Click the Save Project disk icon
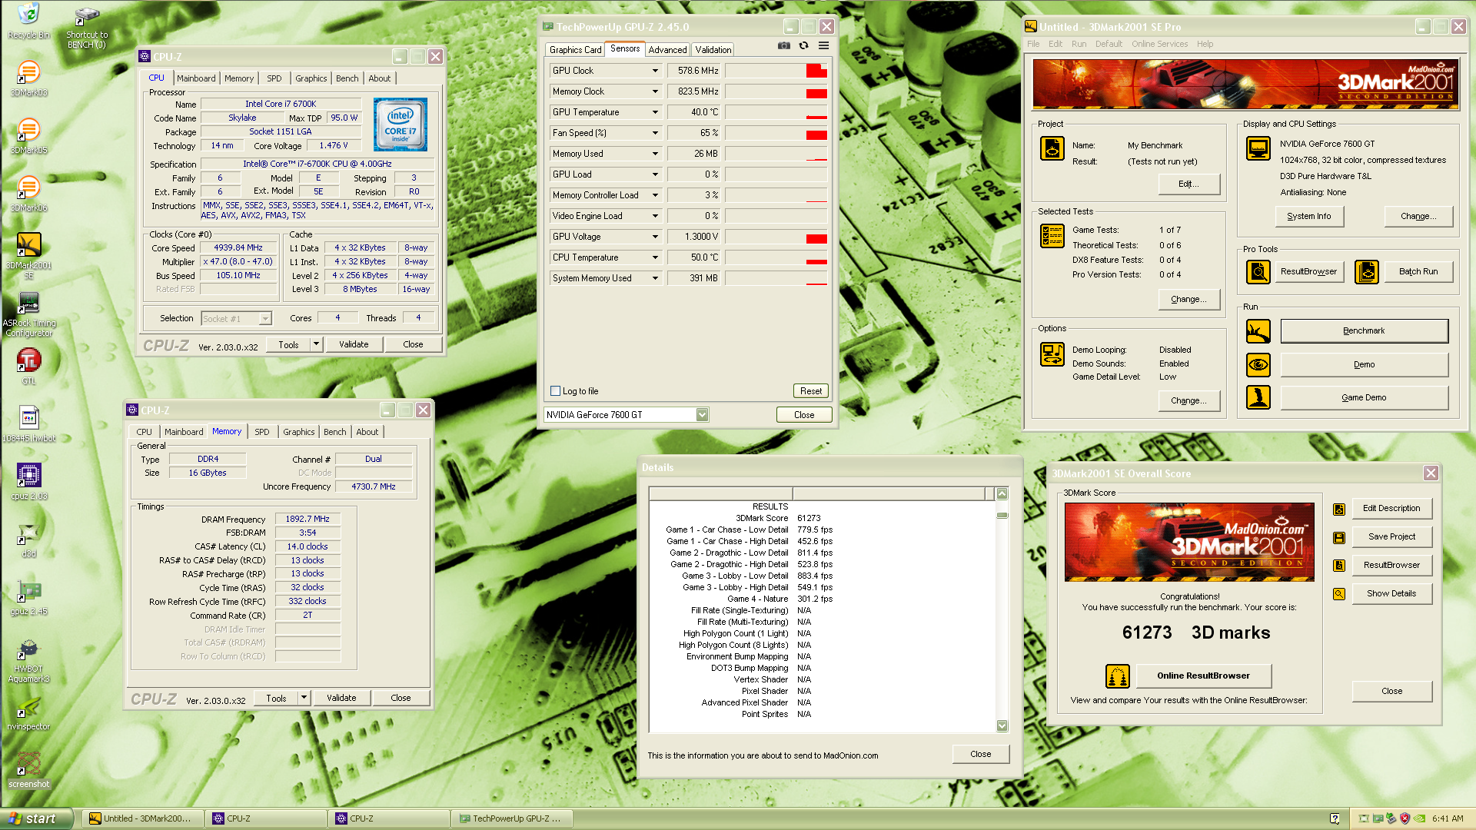 (1339, 537)
